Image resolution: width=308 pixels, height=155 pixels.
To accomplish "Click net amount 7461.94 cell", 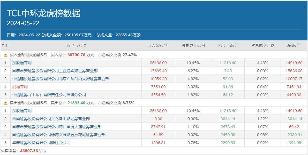I will coord(294,87).
